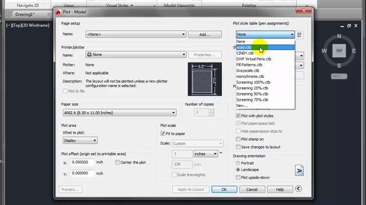Image resolution: width=366 pixels, height=205 pixels.
Task: Uncheck Plot with plot styles
Action: point(238,116)
